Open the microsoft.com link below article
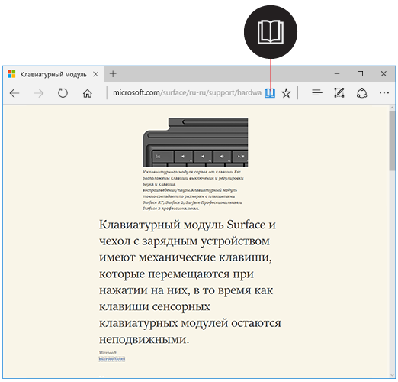This screenshot has height=382, width=398. click(x=112, y=359)
